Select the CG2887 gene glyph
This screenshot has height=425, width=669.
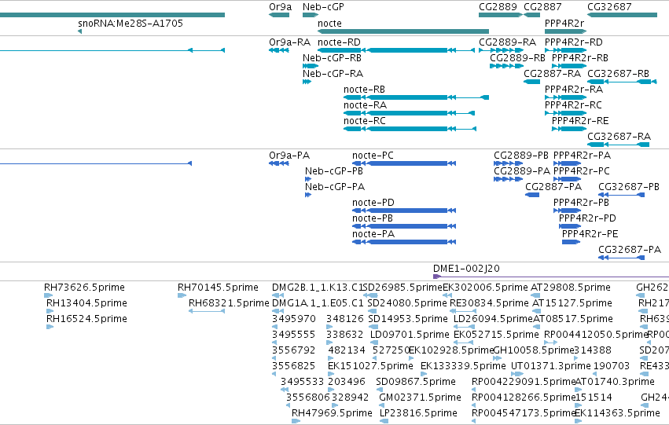coord(531,15)
